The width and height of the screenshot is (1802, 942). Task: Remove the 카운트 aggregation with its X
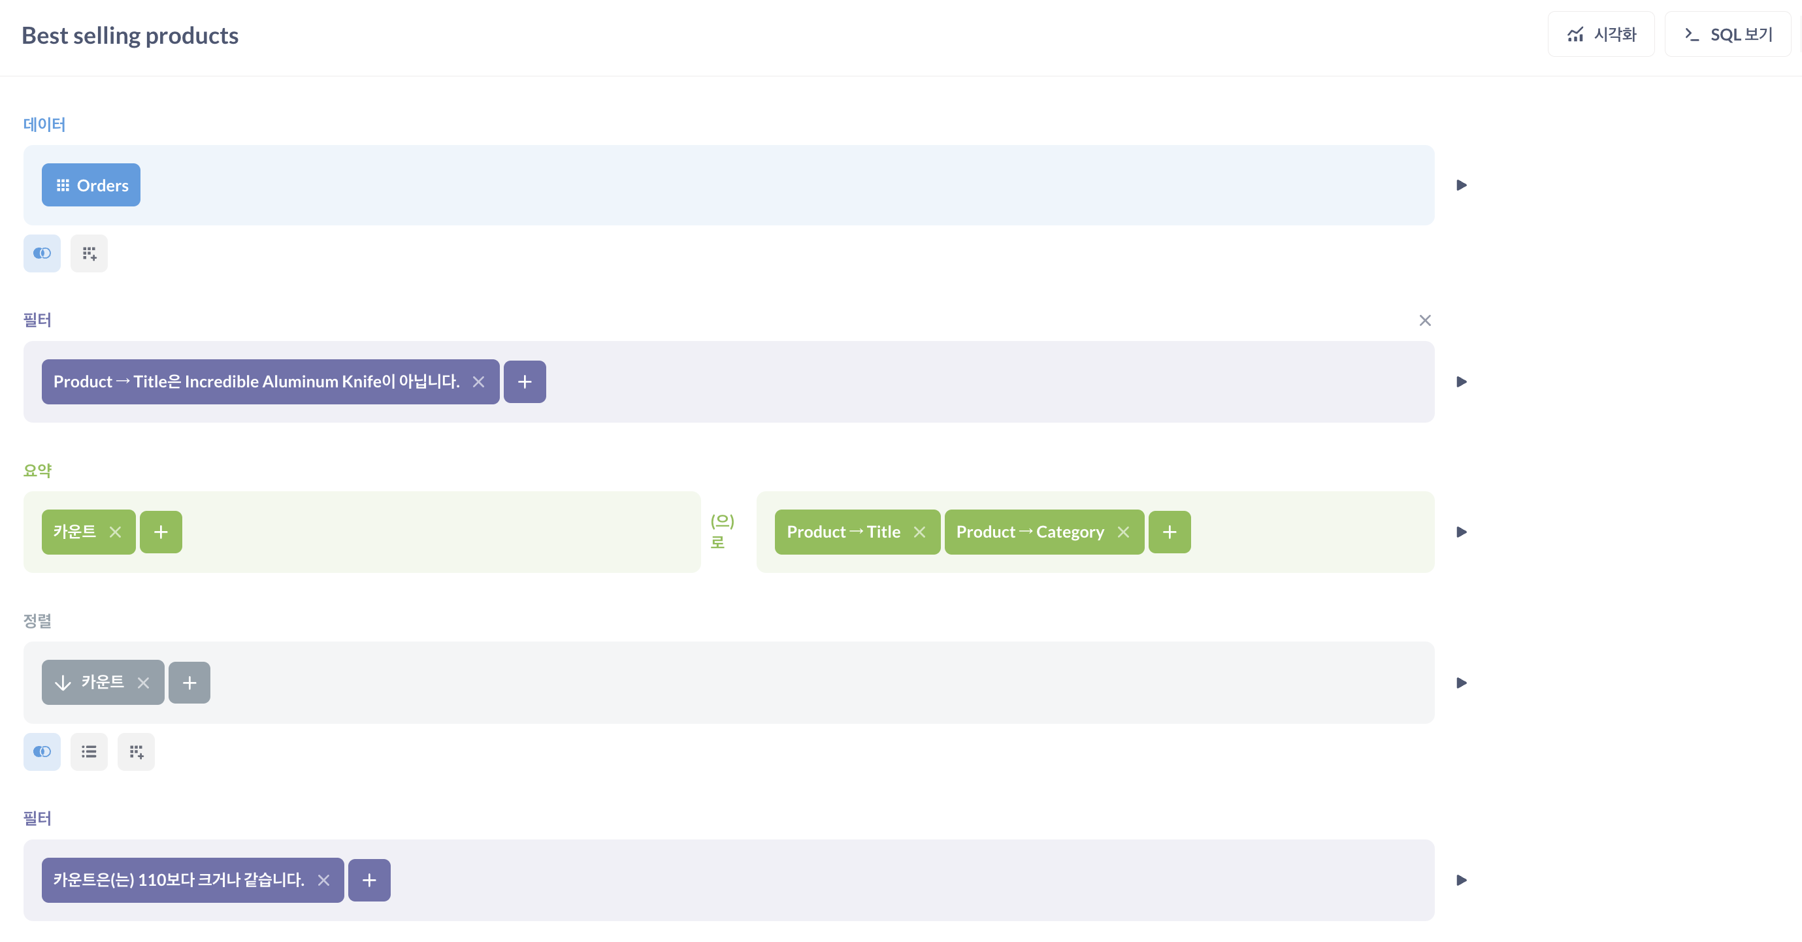tap(116, 532)
